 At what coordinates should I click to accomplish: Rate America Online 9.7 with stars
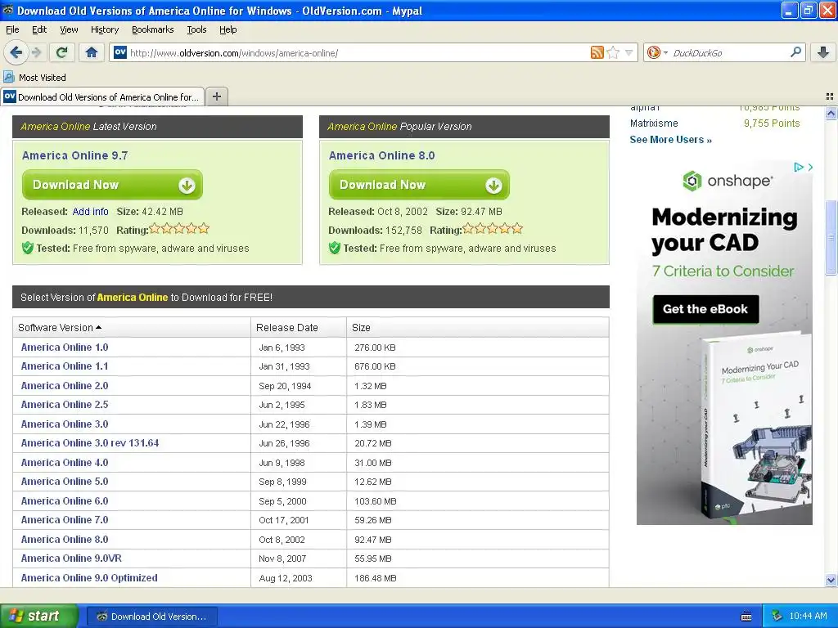[179, 229]
